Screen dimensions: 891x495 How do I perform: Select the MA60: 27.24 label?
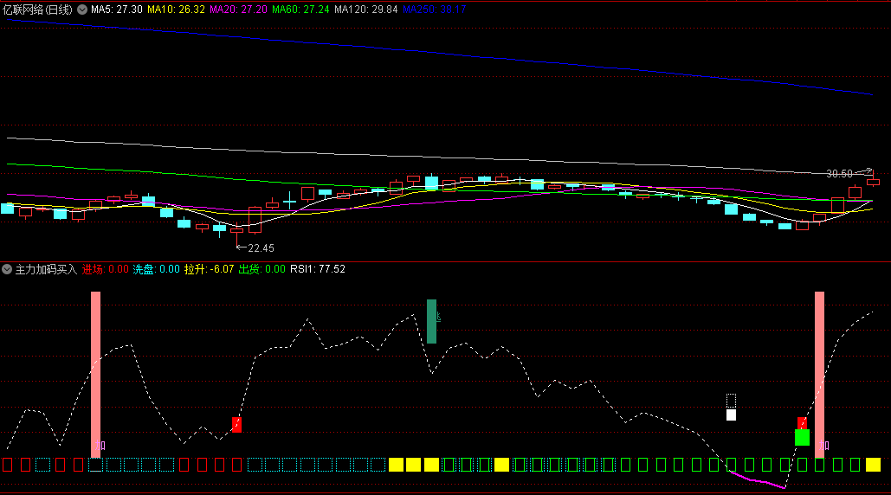click(x=300, y=10)
